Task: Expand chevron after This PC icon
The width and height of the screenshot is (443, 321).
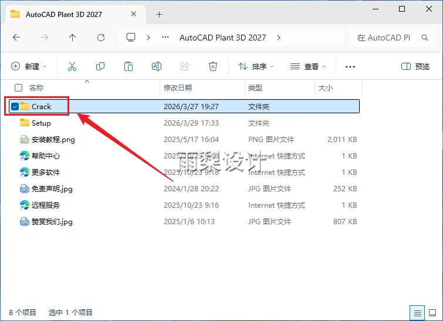Action: pyautogui.click(x=148, y=38)
